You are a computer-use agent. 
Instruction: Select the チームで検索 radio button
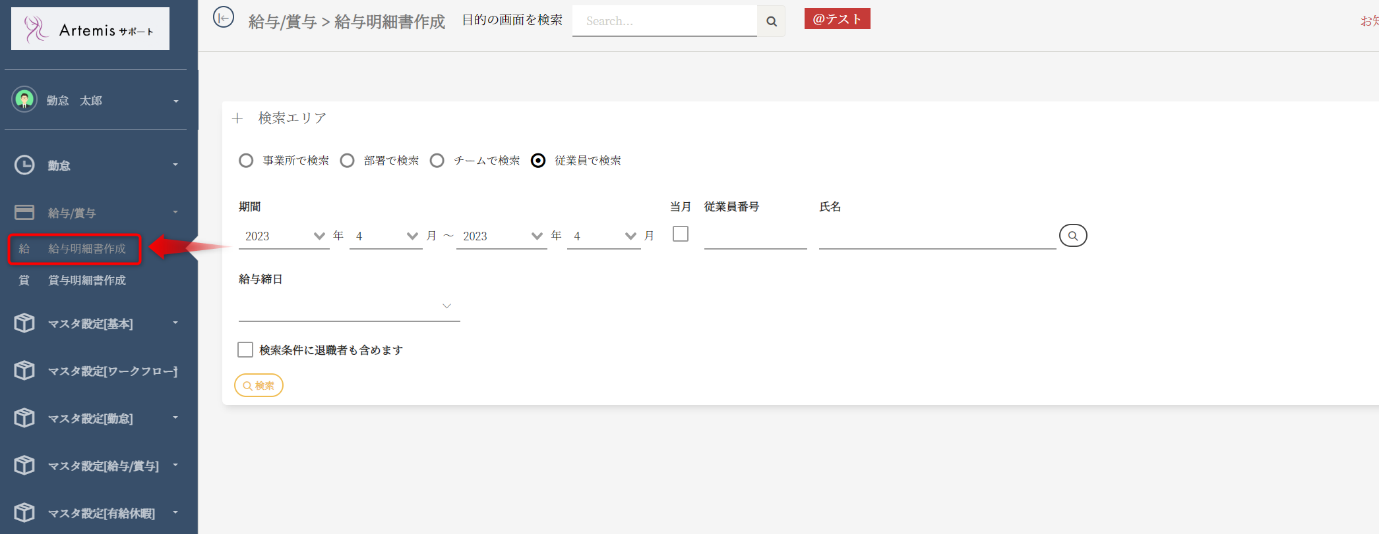pos(437,161)
